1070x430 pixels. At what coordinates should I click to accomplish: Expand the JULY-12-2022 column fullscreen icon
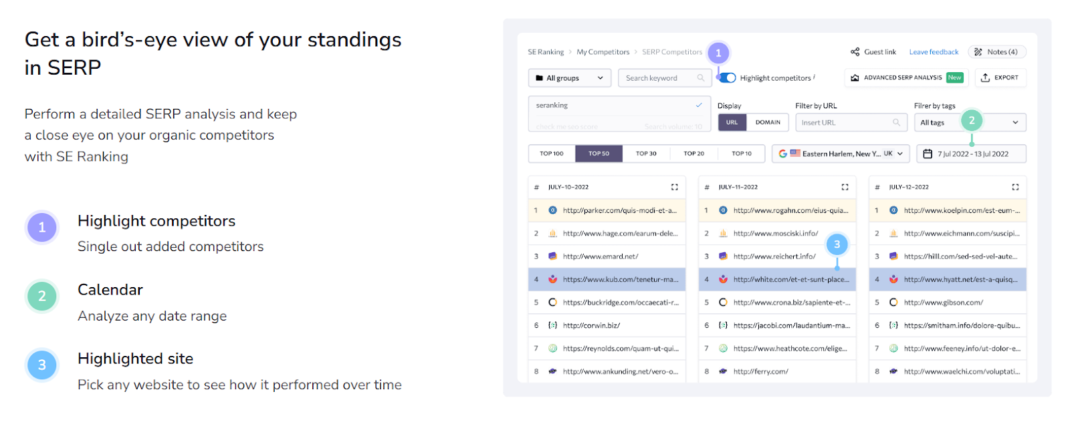1015,187
